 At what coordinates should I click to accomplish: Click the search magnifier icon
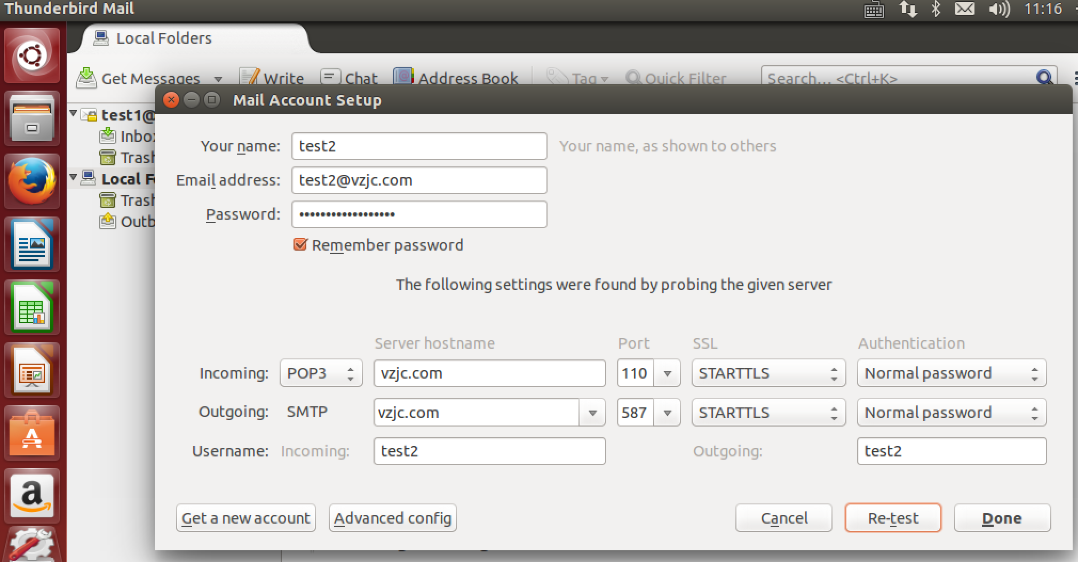(x=1044, y=78)
